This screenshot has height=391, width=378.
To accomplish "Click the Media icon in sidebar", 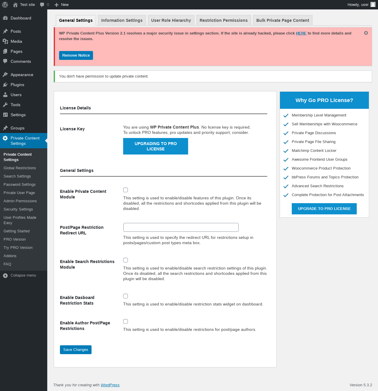I will coord(5,41).
